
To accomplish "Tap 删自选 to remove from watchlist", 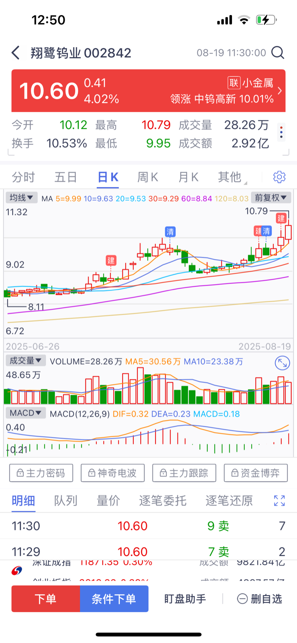I will coord(259,599).
